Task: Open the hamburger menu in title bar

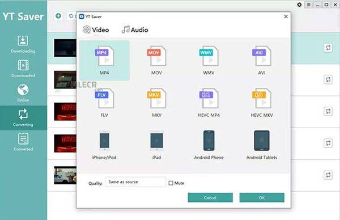Action: pyautogui.click(x=309, y=5)
